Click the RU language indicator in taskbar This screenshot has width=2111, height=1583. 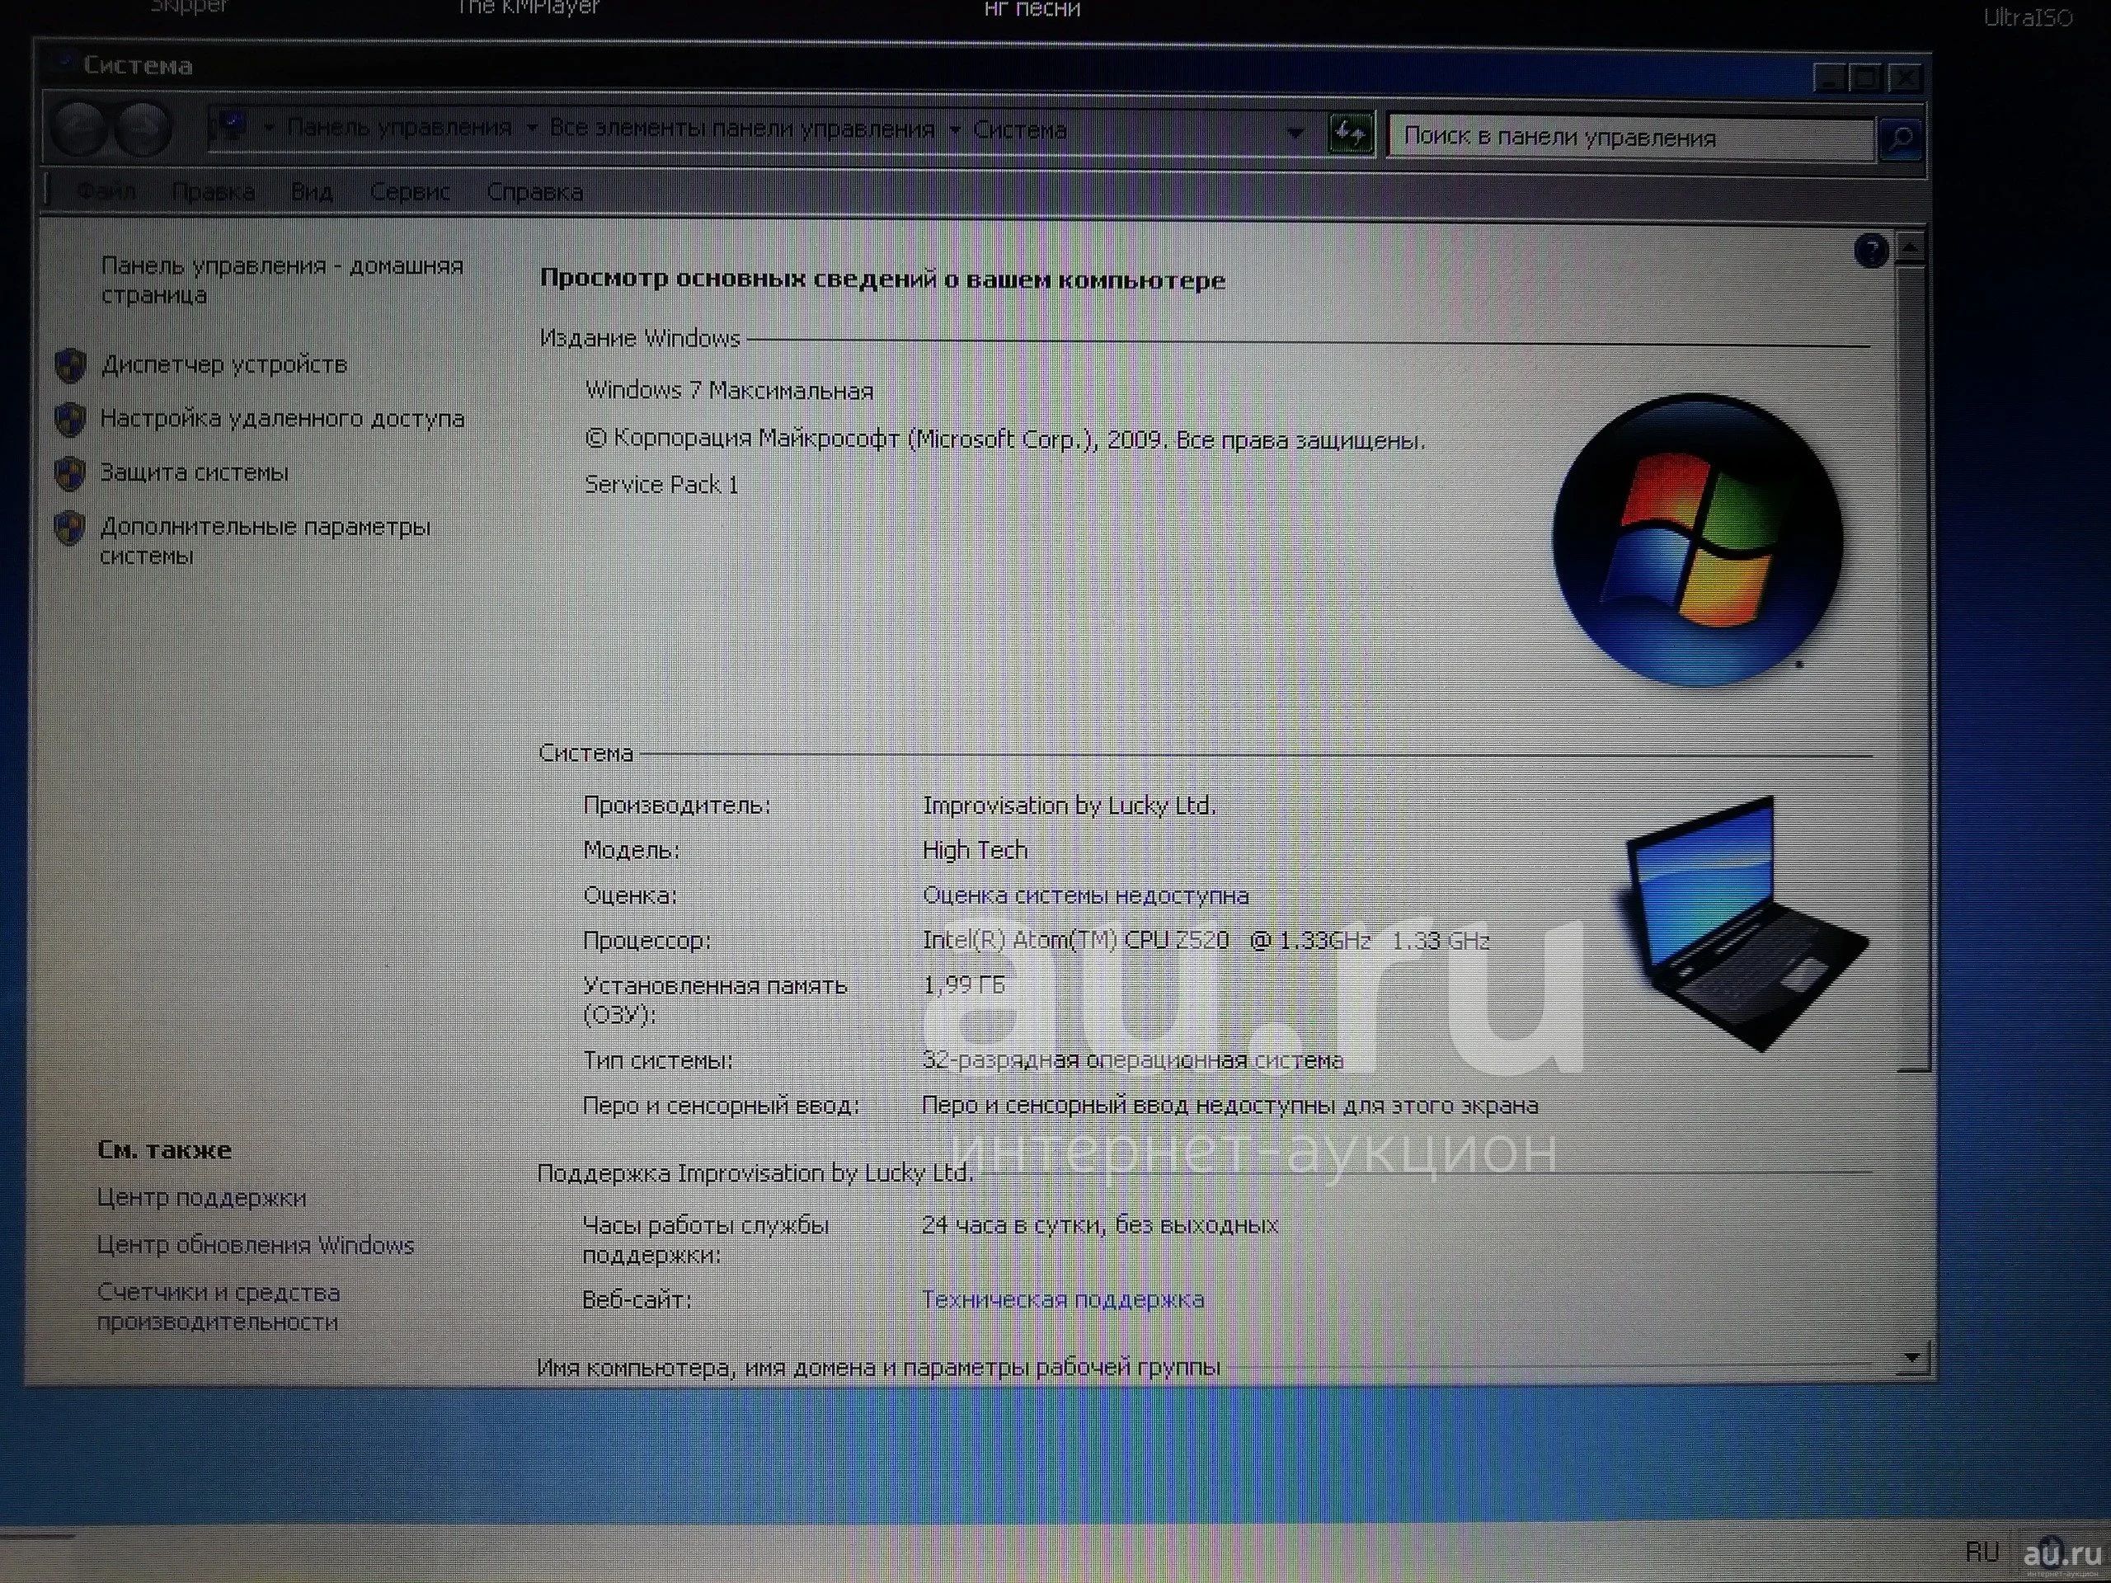pos(1982,1552)
